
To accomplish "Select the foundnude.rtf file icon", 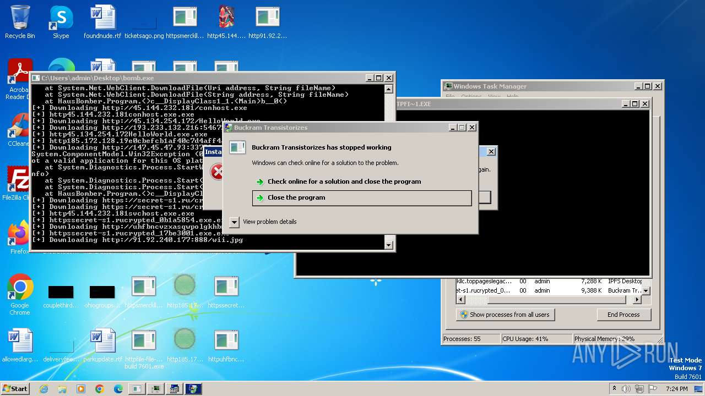I will point(102,22).
